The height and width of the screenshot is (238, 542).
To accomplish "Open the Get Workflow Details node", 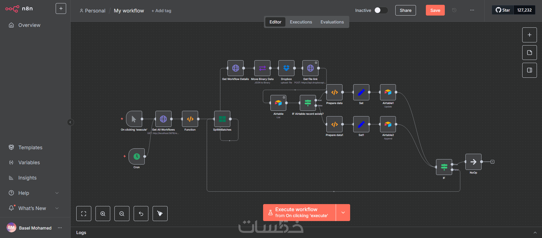I will tap(235, 68).
